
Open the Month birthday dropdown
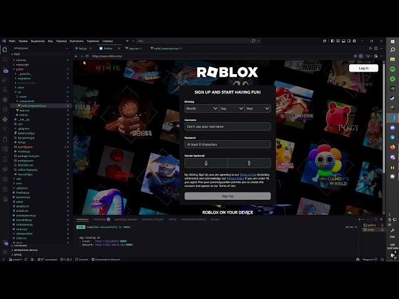[x=201, y=108]
